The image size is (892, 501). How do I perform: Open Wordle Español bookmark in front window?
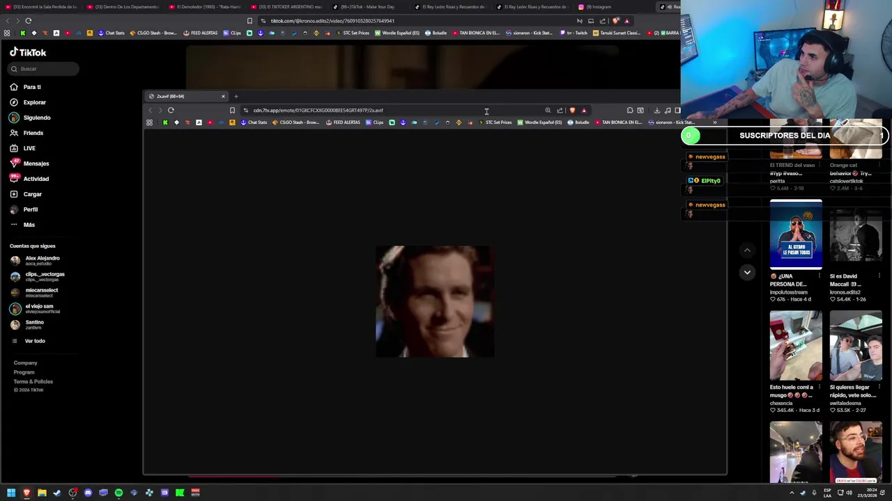pyautogui.click(x=539, y=122)
